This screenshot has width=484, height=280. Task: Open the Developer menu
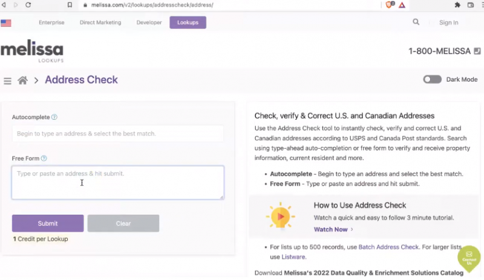[x=149, y=22]
